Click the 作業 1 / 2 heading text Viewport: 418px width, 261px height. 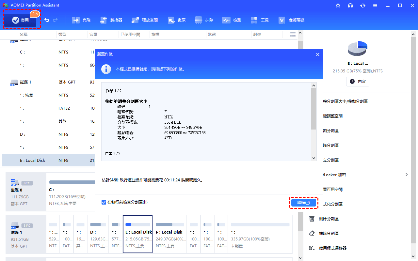point(113,91)
